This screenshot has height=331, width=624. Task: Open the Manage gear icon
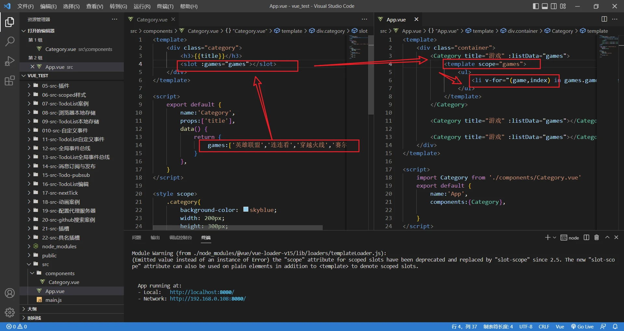tap(10, 312)
